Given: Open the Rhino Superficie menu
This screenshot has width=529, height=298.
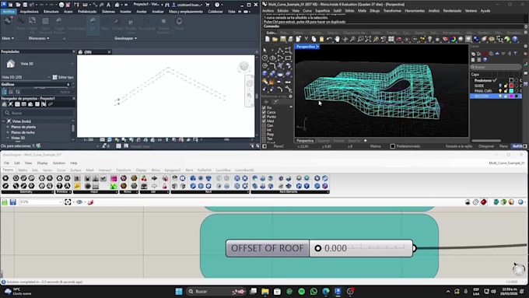Looking at the screenshot, I should tap(322, 11).
